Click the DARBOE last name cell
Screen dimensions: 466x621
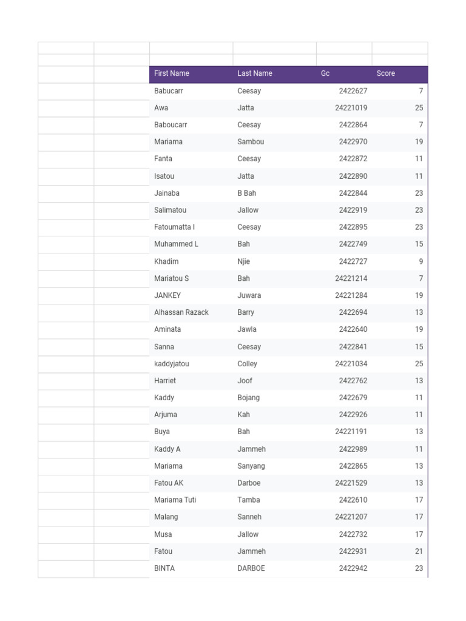click(x=275, y=568)
